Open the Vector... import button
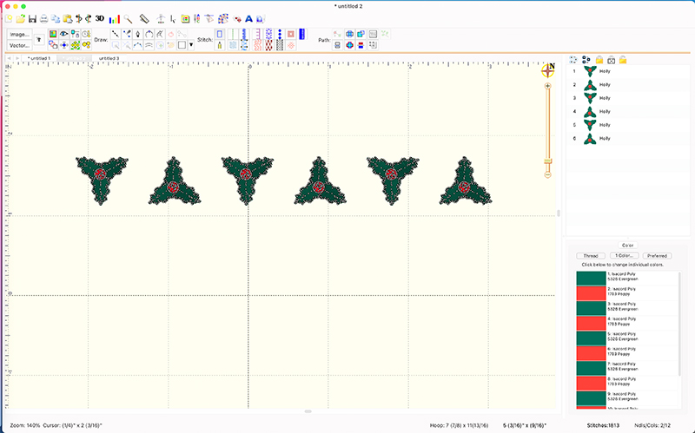This screenshot has height=433, width=695. 20,44
